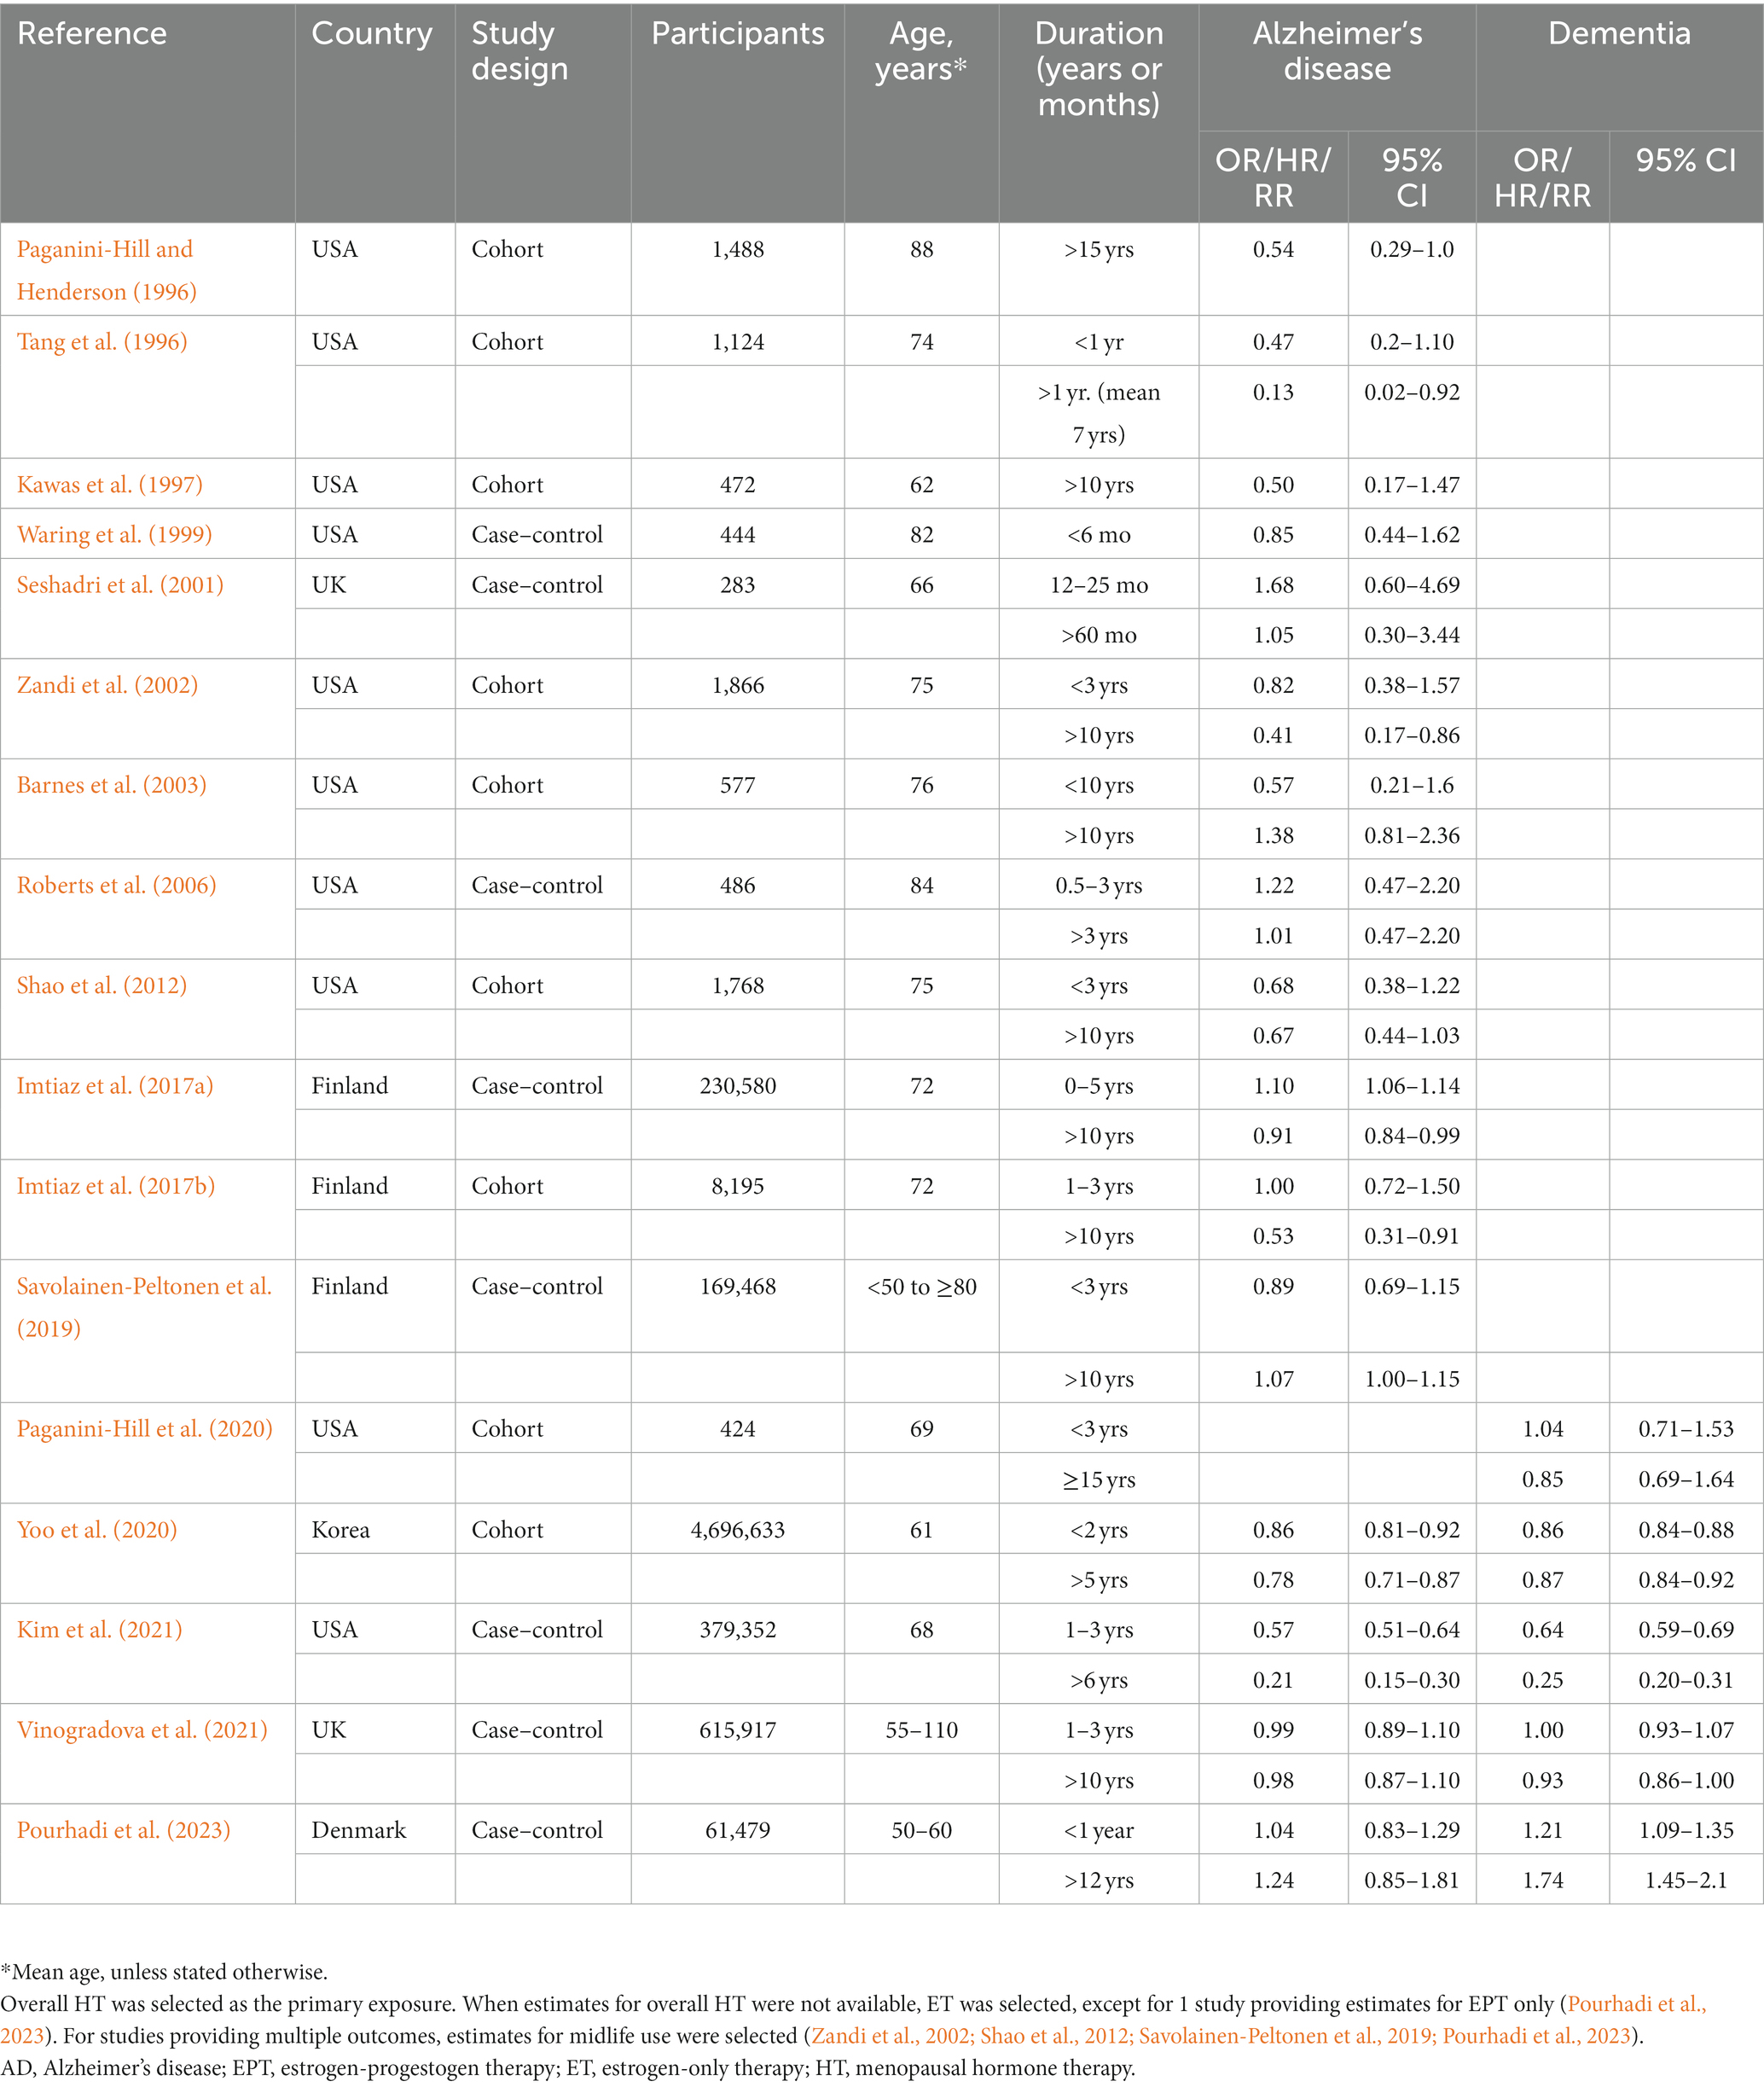This screenshot has height=2087, width=1764.
Task: Select duration cell '≥15 yrs'
Action: point(1099,1480)
